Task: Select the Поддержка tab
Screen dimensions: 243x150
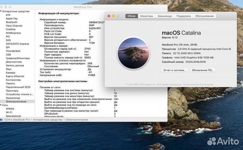Action: click(x=184, y=16)
